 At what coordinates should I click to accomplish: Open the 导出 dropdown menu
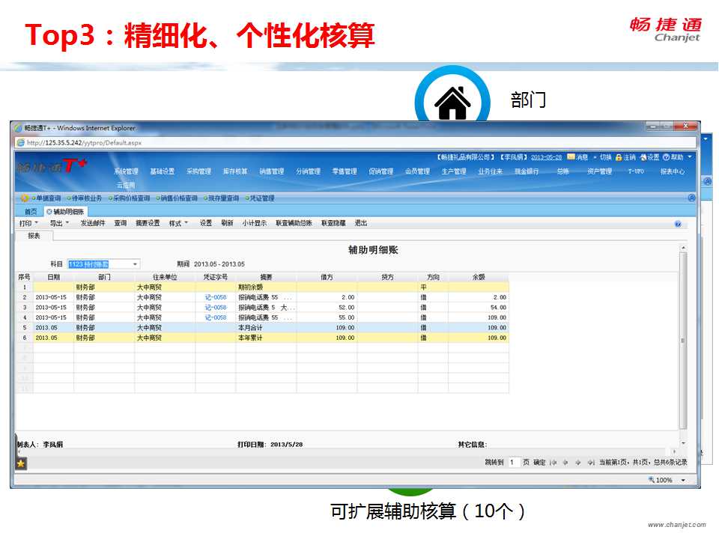pyautogui.click(x=59, y=223)
